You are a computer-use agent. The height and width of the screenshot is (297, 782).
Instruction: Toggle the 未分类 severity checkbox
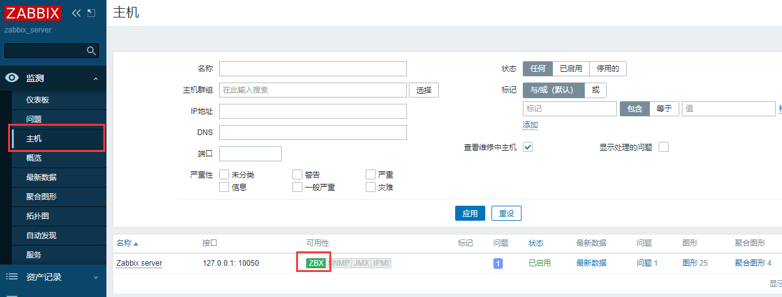tap(224, 174)
